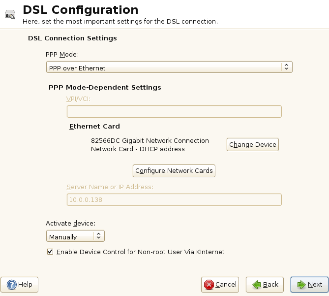Open Configure Network Cards
Screen dimensions: 329x296
click(174, 170)
